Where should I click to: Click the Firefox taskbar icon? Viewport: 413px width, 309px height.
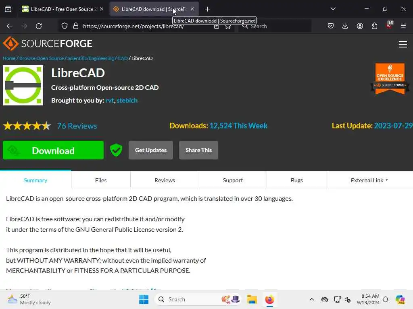[270, 299]
